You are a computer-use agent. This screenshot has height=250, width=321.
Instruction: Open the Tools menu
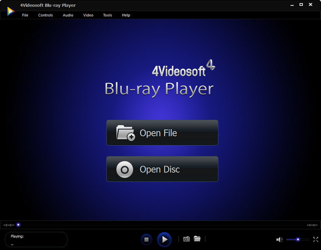[x=108, y=15]
